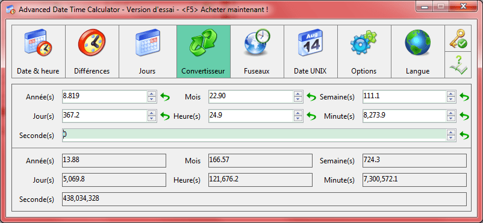The width and height of the screenshot is (483, 223).
Task: Reset the Heure(s) input with green arrow
Action: pyautogui.click(x=311, y=116)
